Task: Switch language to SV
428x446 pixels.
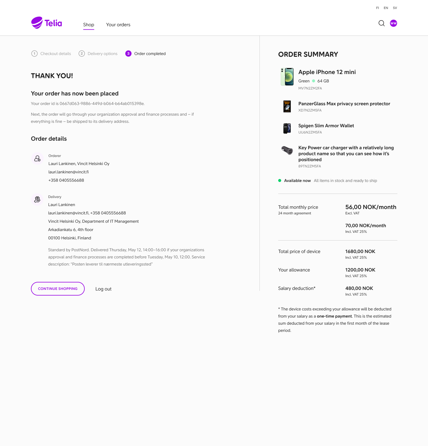Action: pyautogui.click(x=395, y=8)
